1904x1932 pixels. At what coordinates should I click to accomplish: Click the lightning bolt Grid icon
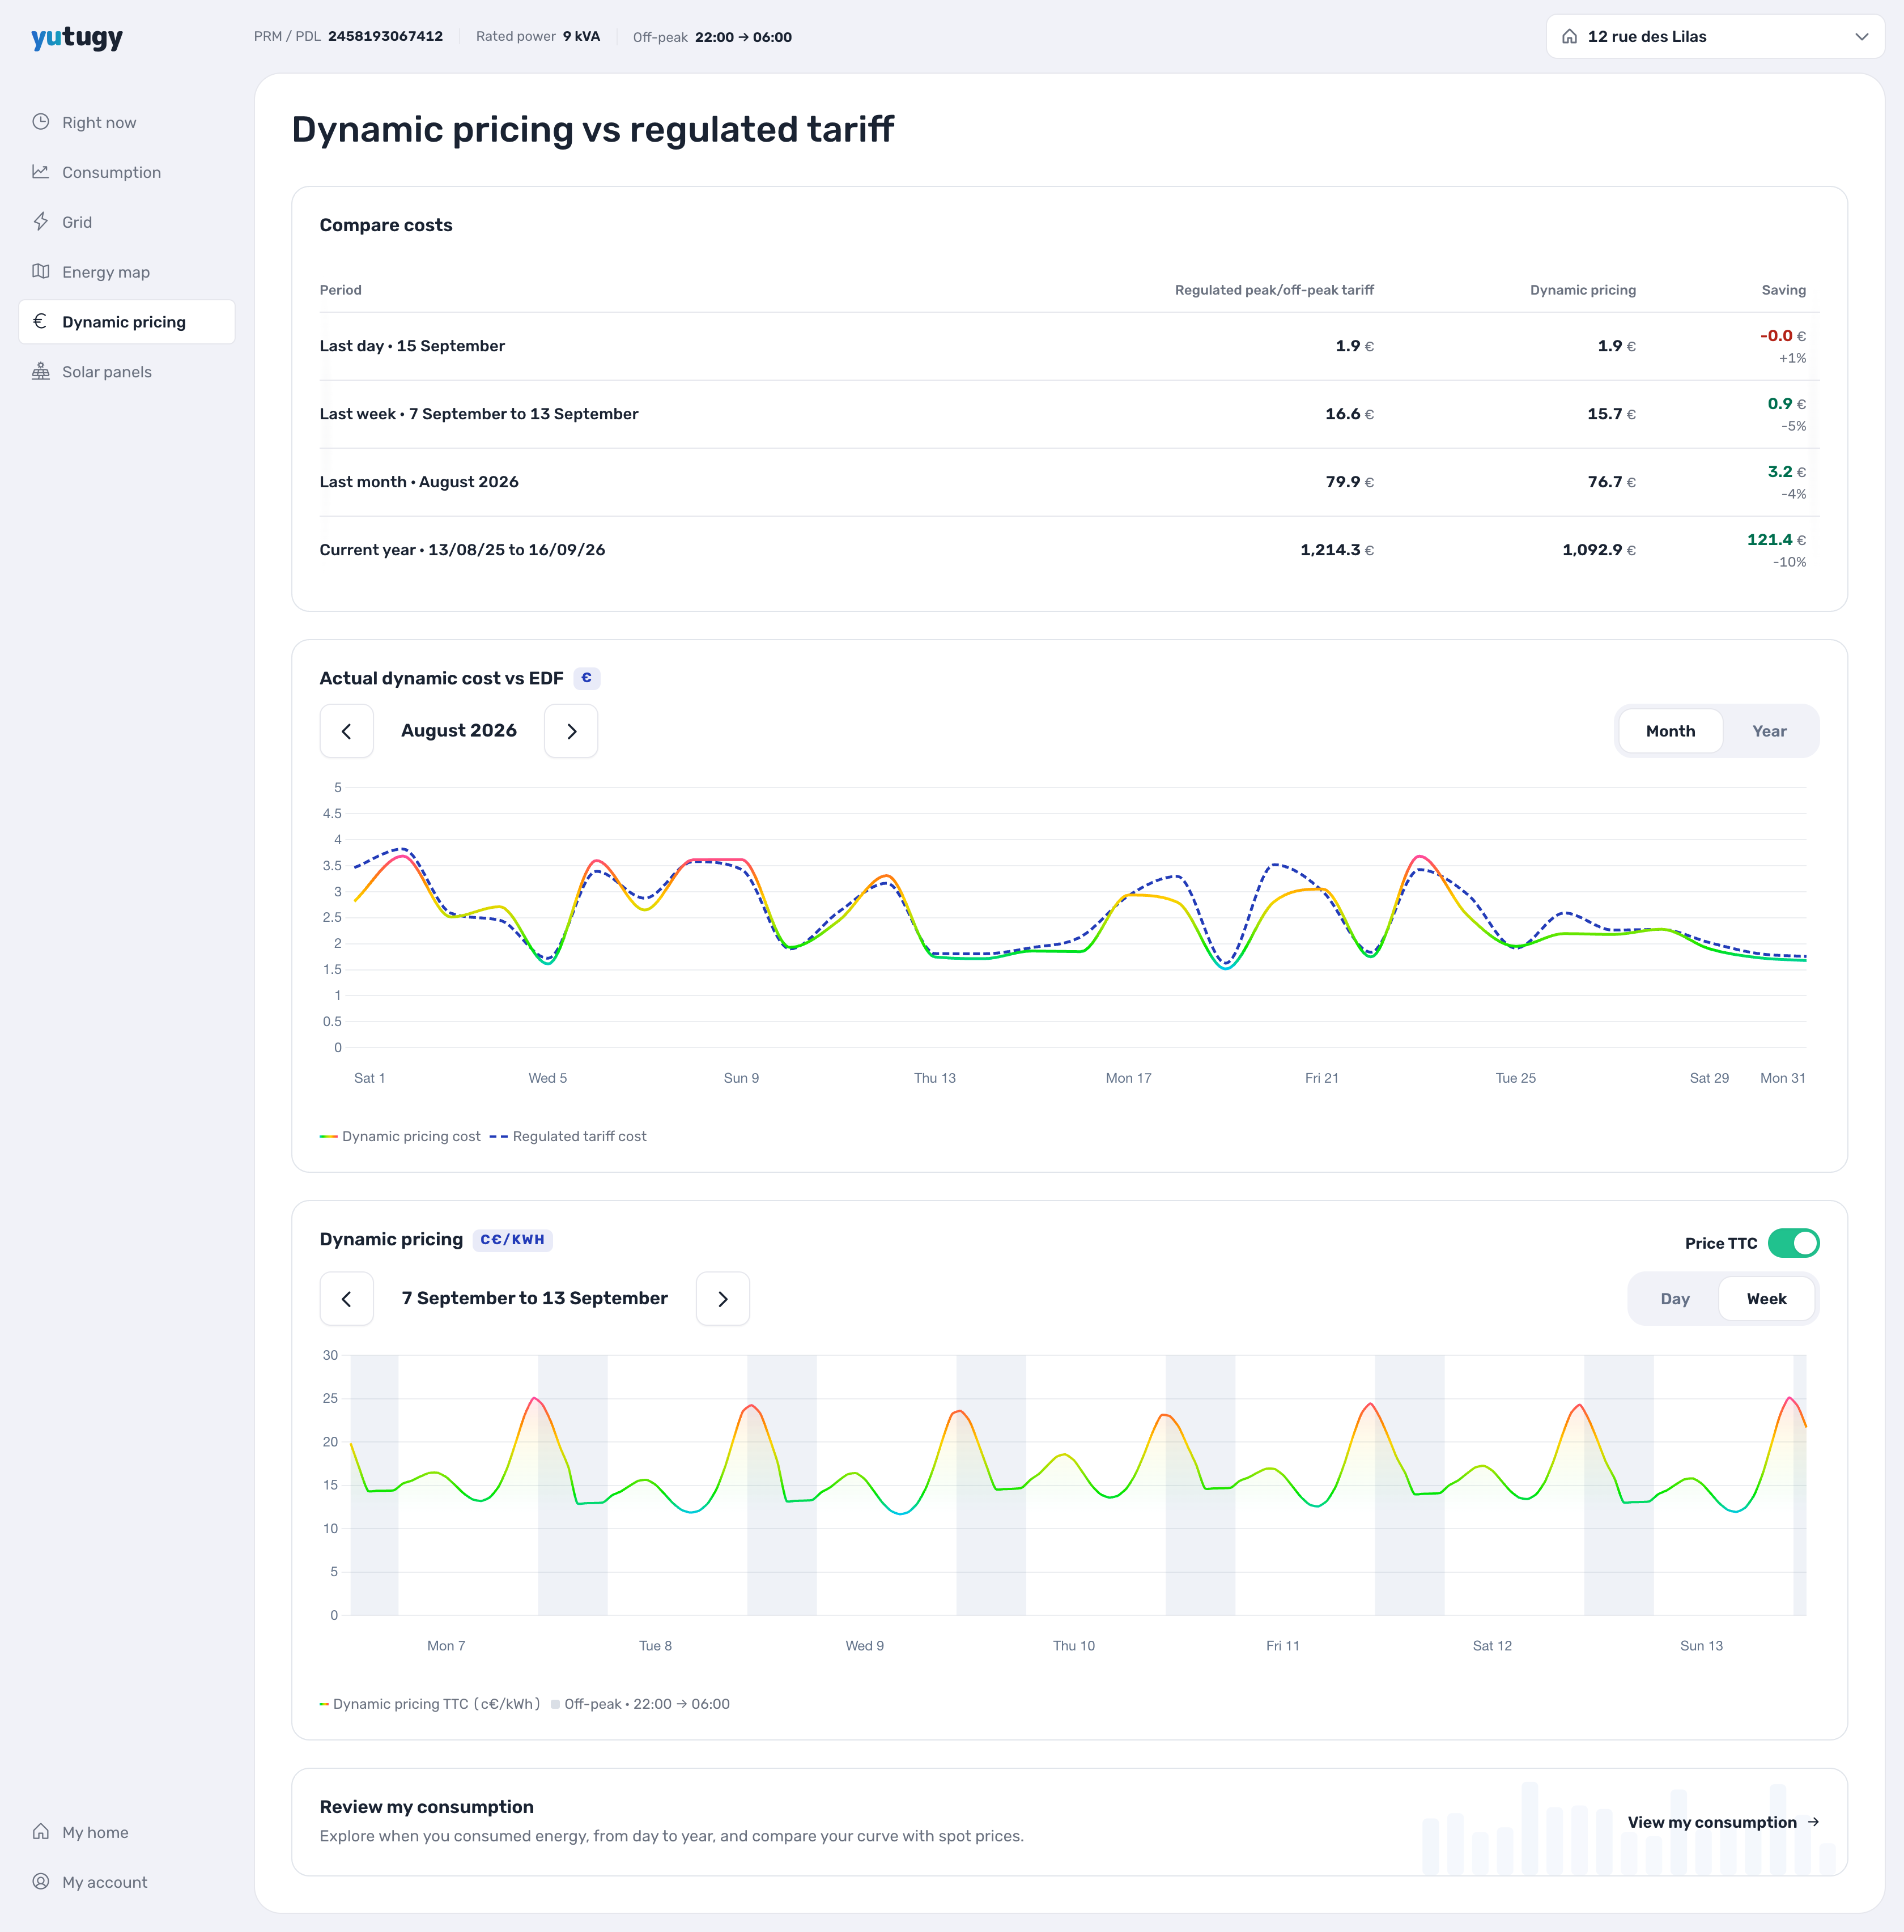41,222
